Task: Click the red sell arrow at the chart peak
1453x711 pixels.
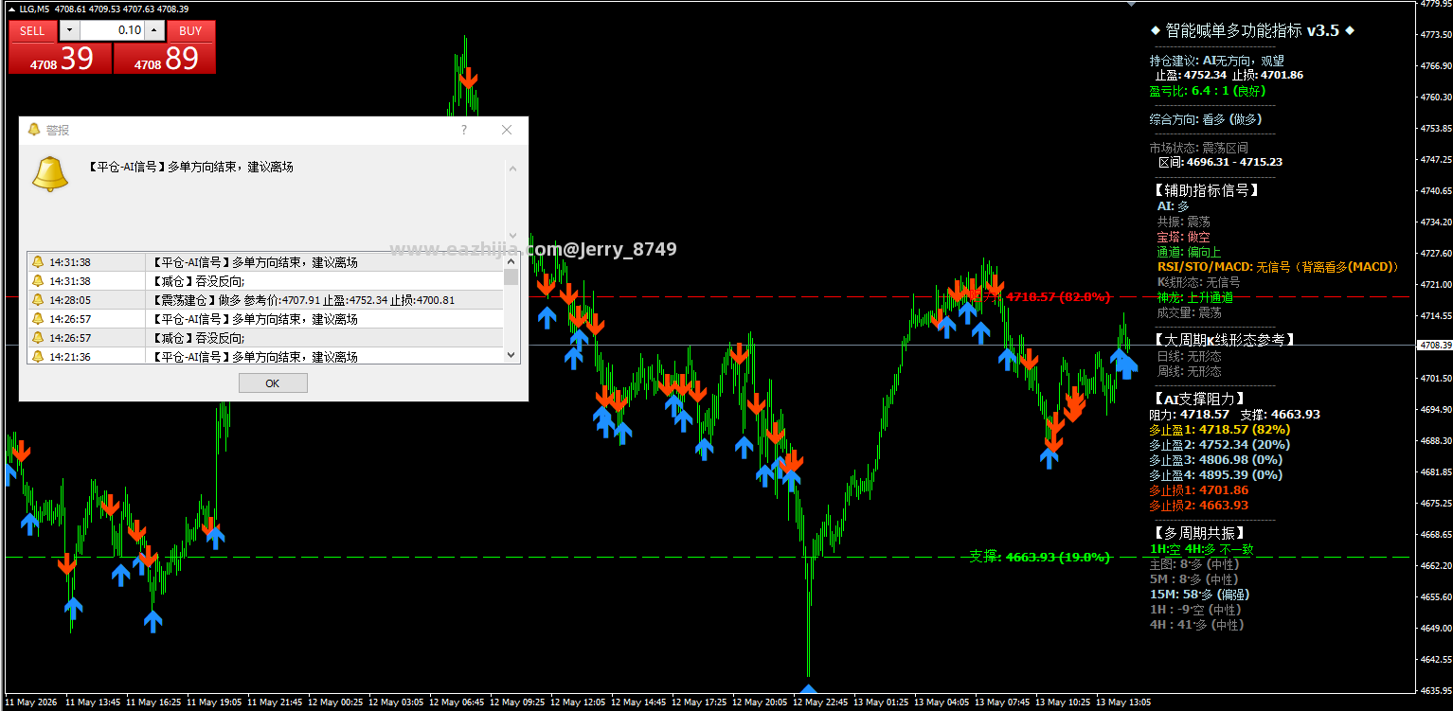Action: tap(468, 78)
